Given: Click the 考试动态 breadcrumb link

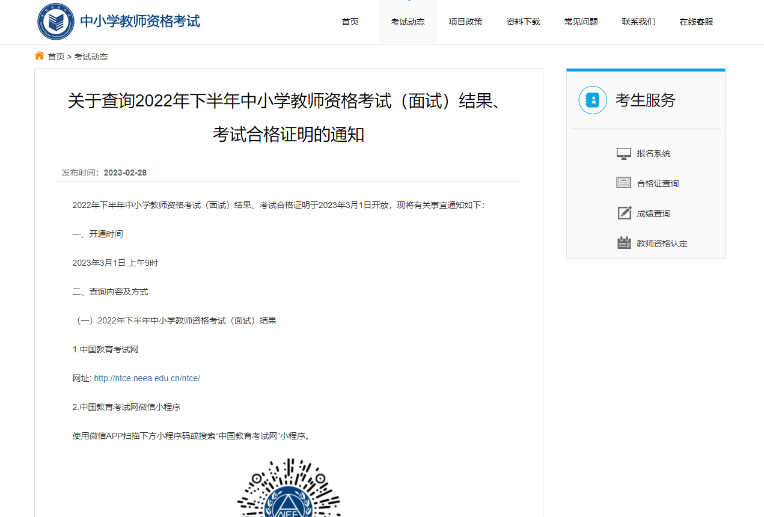Looking at the screenshot, I should tap(91, 57).
